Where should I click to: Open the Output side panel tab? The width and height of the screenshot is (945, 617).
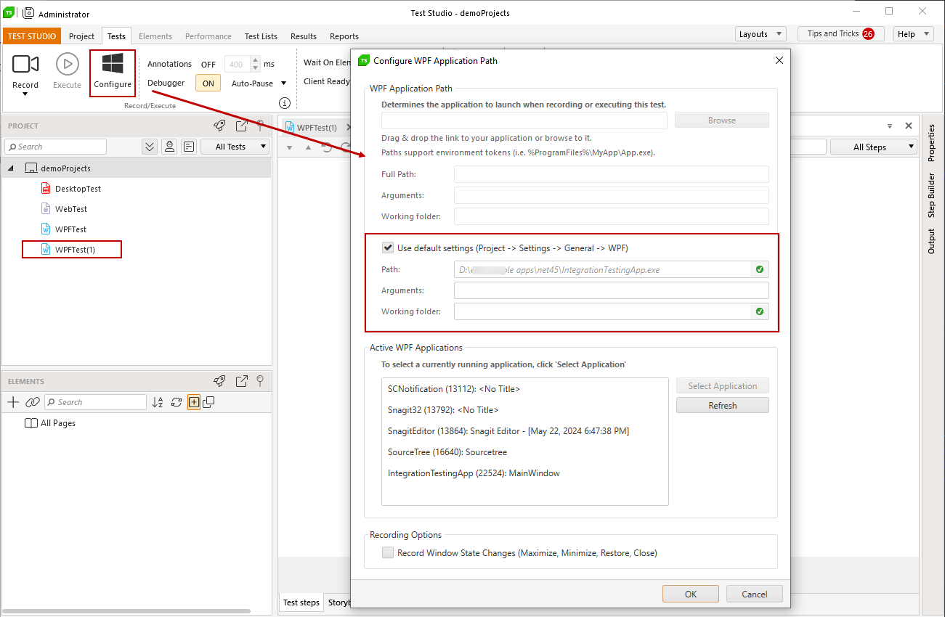click(932, 241)
